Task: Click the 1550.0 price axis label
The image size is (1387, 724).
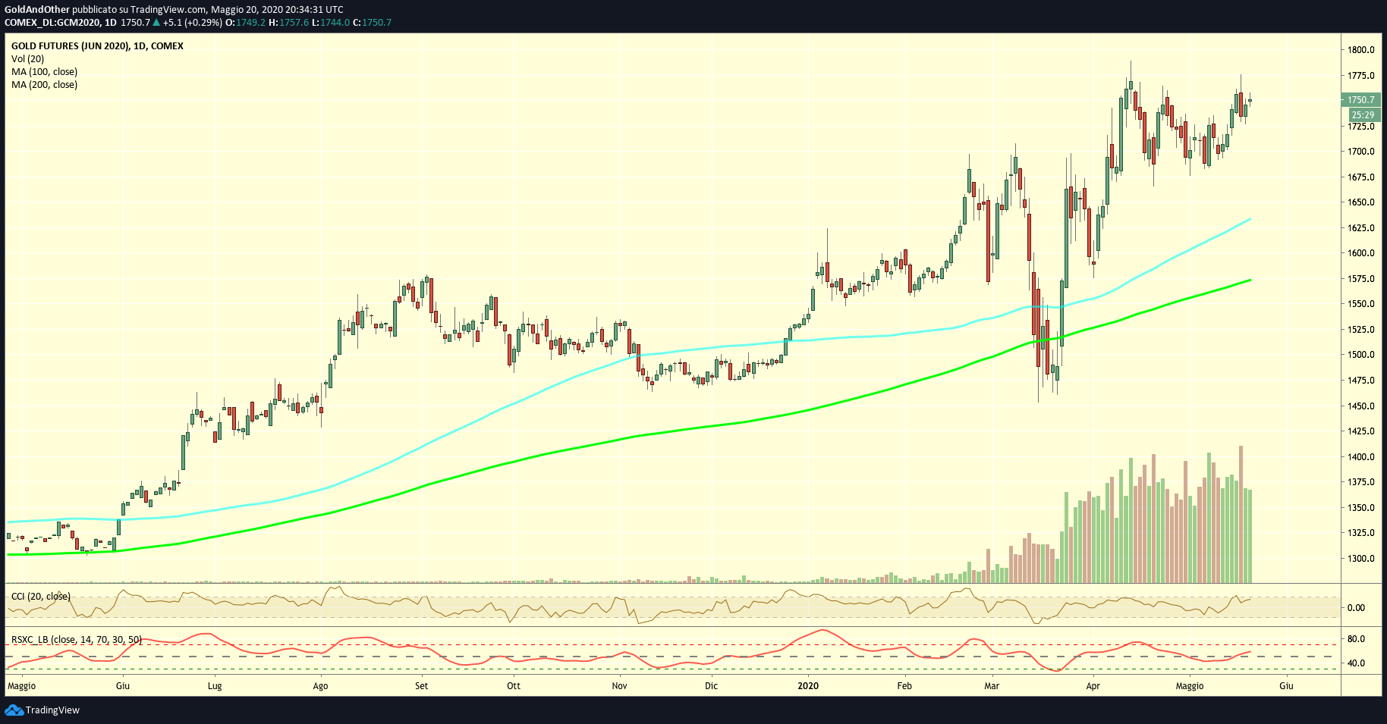Action: click(1361, 304)
